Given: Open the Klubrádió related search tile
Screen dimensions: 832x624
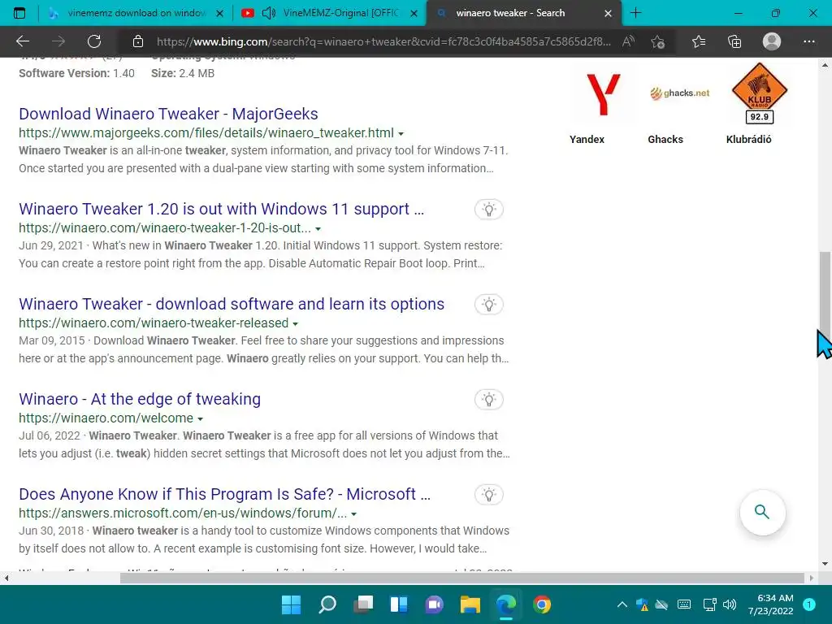Looking at the screenshot, I should click(x=758, y=104).
